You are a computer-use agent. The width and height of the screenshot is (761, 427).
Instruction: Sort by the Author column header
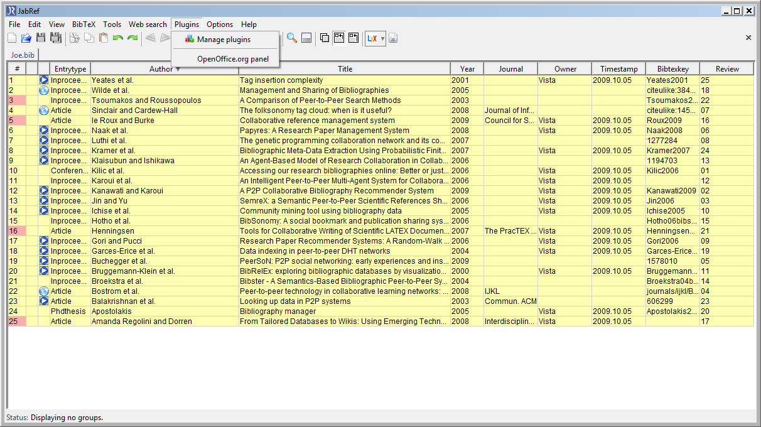165,69
